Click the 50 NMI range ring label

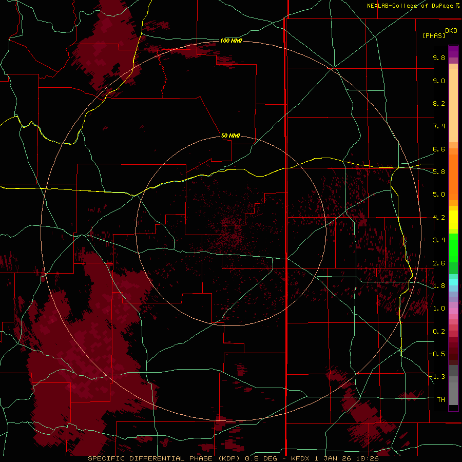[230, 136]
